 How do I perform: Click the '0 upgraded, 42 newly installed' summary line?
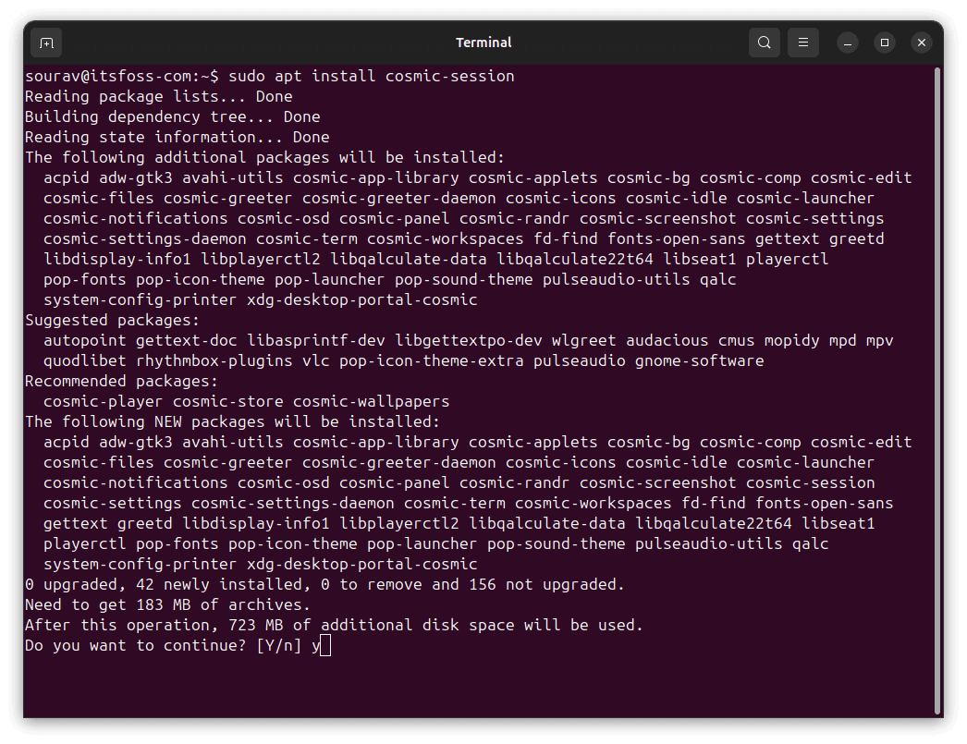coord(324,584)
